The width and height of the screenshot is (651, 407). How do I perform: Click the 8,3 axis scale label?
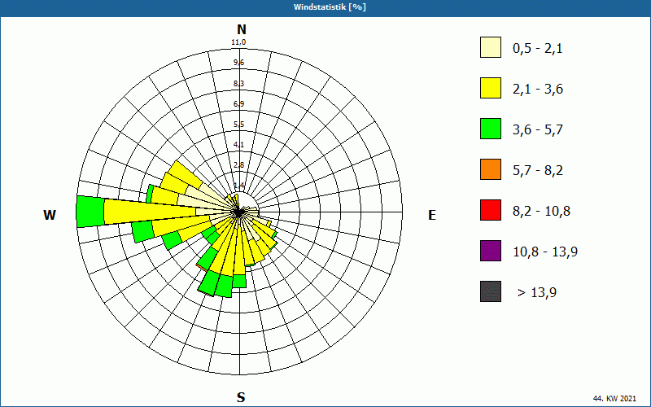click(238, 84)
